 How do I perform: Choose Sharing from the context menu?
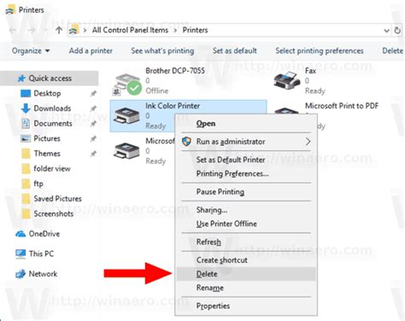pyautogui.click(x=246, y=210)
